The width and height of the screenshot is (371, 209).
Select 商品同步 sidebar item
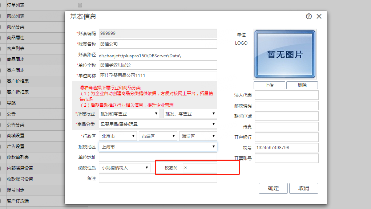(x=16, y=59)
